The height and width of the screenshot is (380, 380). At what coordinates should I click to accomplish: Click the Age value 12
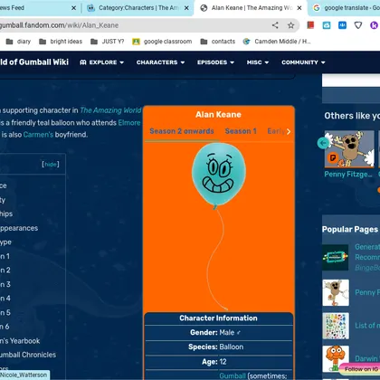point(223,362)
